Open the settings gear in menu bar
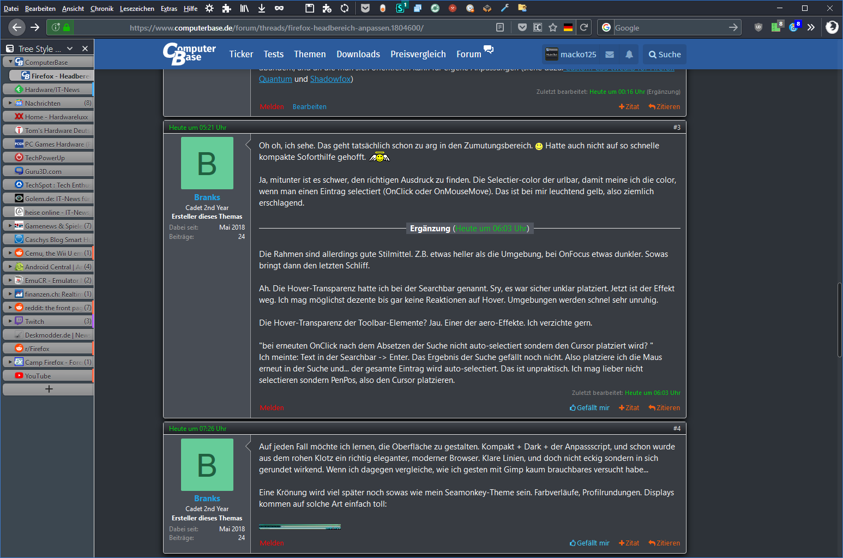 [209, 8]
